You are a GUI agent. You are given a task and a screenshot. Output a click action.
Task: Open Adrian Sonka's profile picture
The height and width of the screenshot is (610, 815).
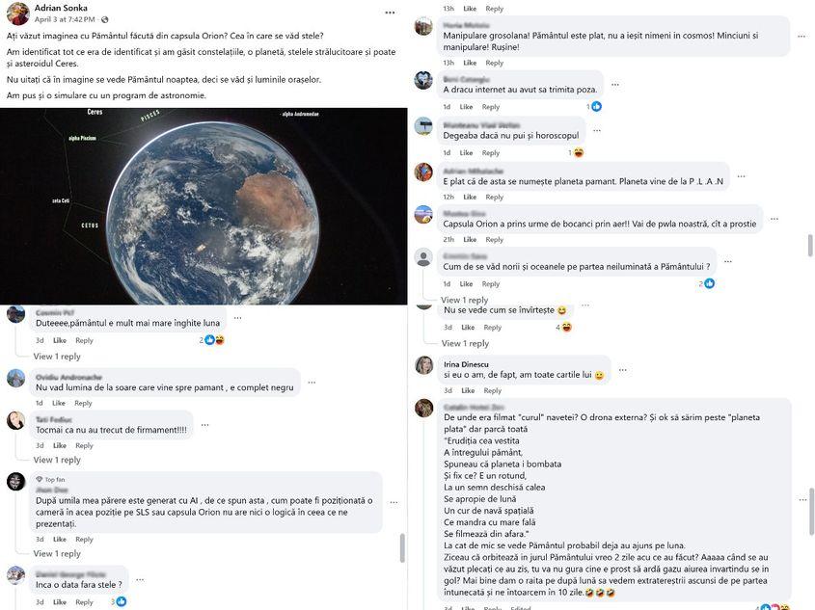(17, 13)
